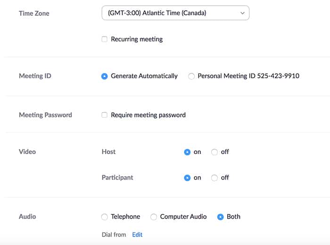Screen dimensions: 330x245
Task: Turn Participant video on
Action: pos(187,178)
